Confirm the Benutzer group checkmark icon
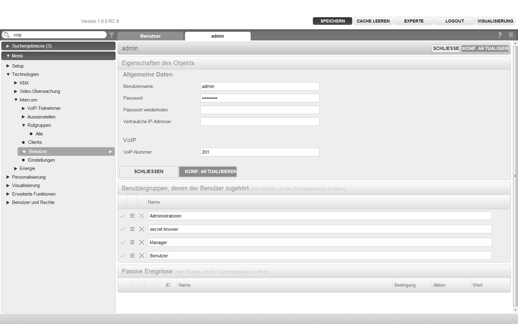The height and width of the screenshot is (324, 518). point(123,256)
